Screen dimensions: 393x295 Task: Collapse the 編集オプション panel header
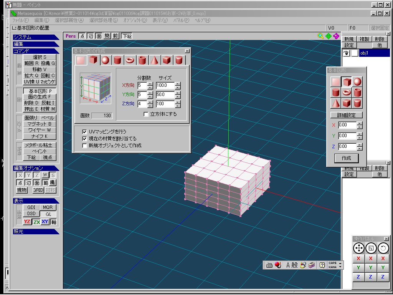tap(36, 168)
